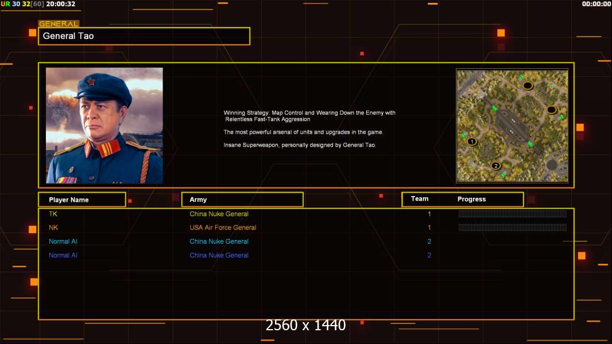
Task: Click the Army column header
Action: [242, 200]
